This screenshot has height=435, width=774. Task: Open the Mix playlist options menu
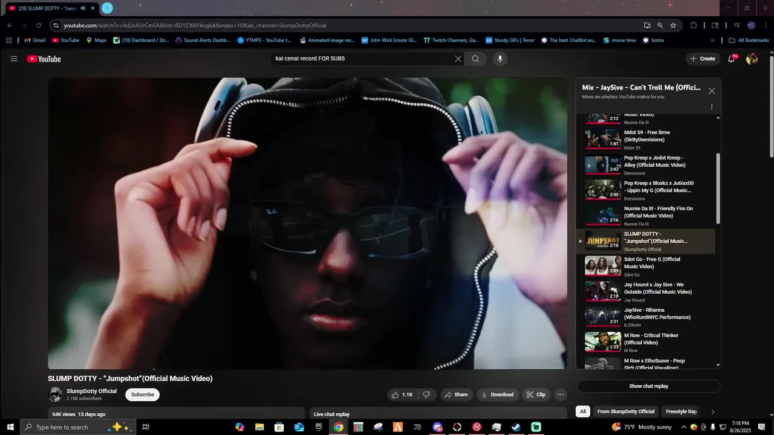pos(712,106)
